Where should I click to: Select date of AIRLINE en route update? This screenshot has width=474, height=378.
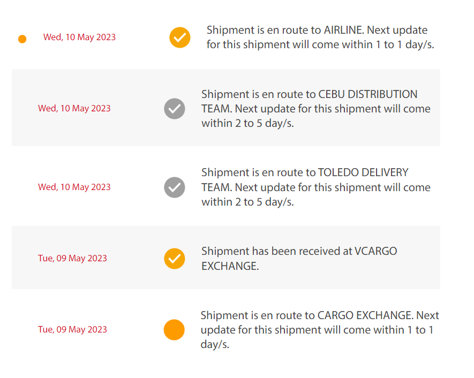coord(79,37)
